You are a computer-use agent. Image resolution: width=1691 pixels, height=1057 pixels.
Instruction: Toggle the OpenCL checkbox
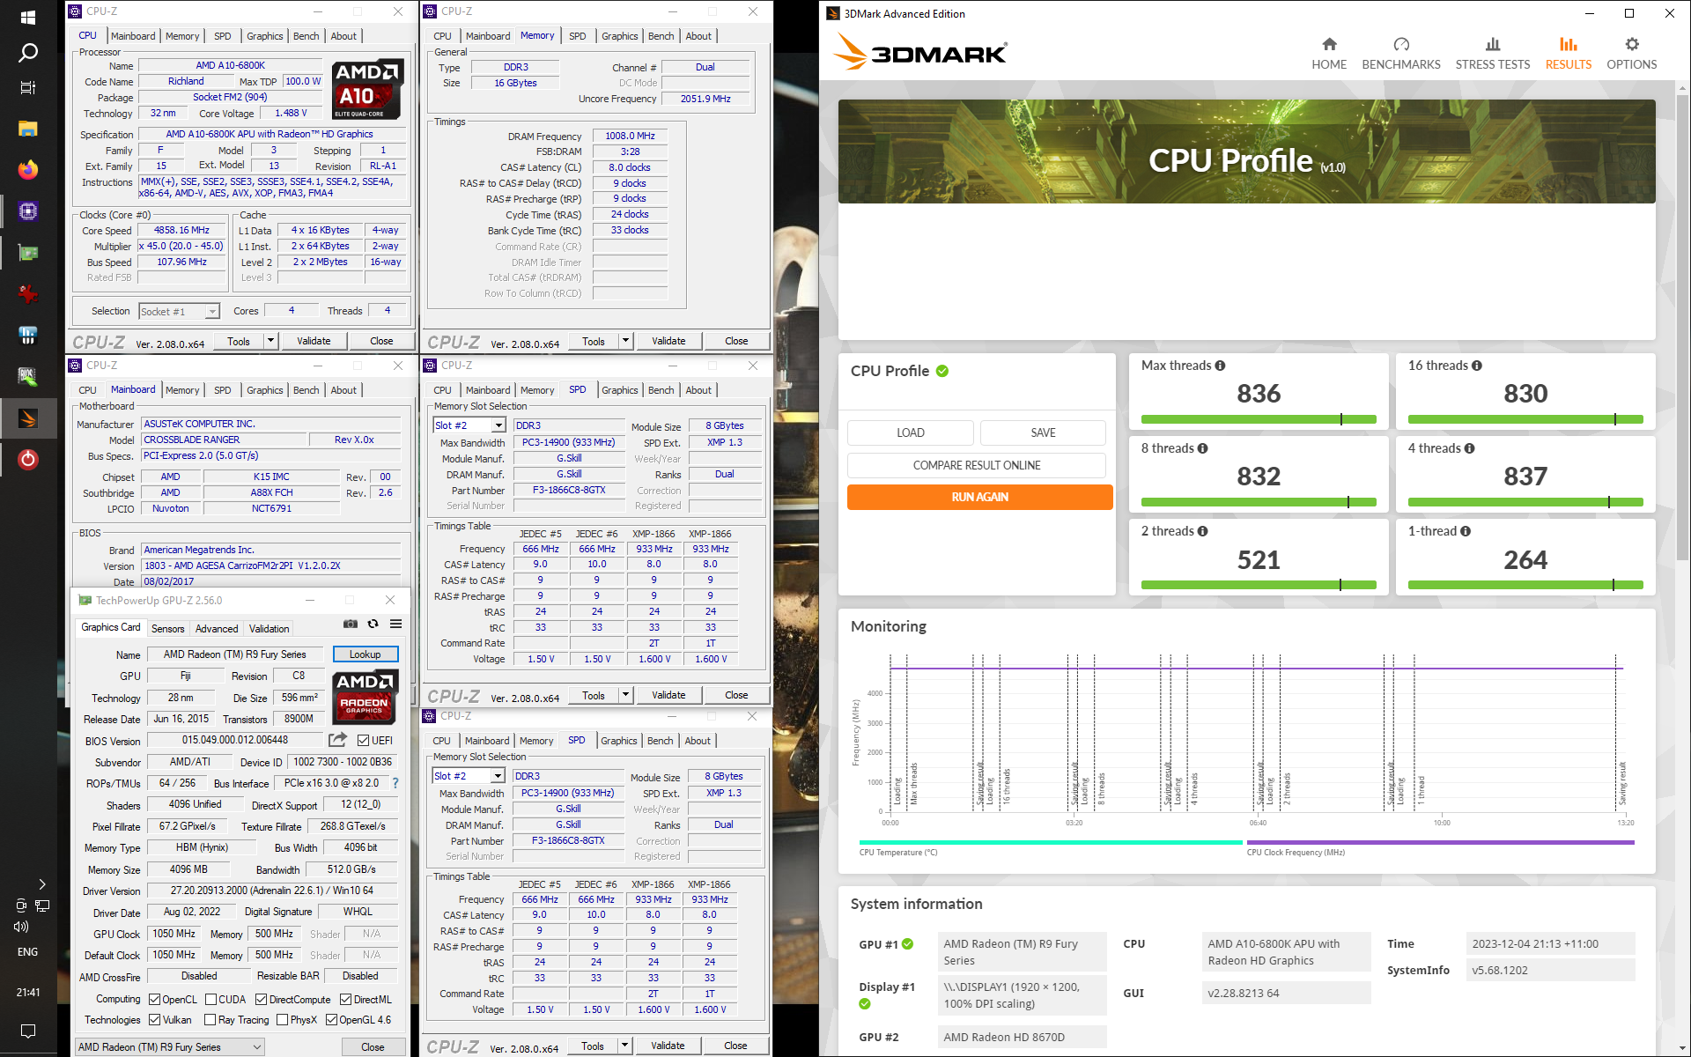pyautogui.click(x=155, y=1000)
